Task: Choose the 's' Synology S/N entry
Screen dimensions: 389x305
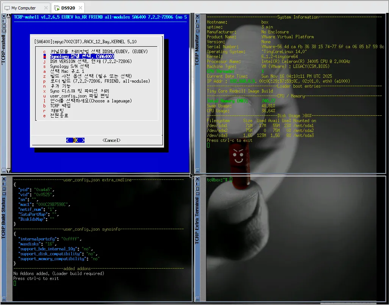Action: pyautogui.click(x=66, y=66)
